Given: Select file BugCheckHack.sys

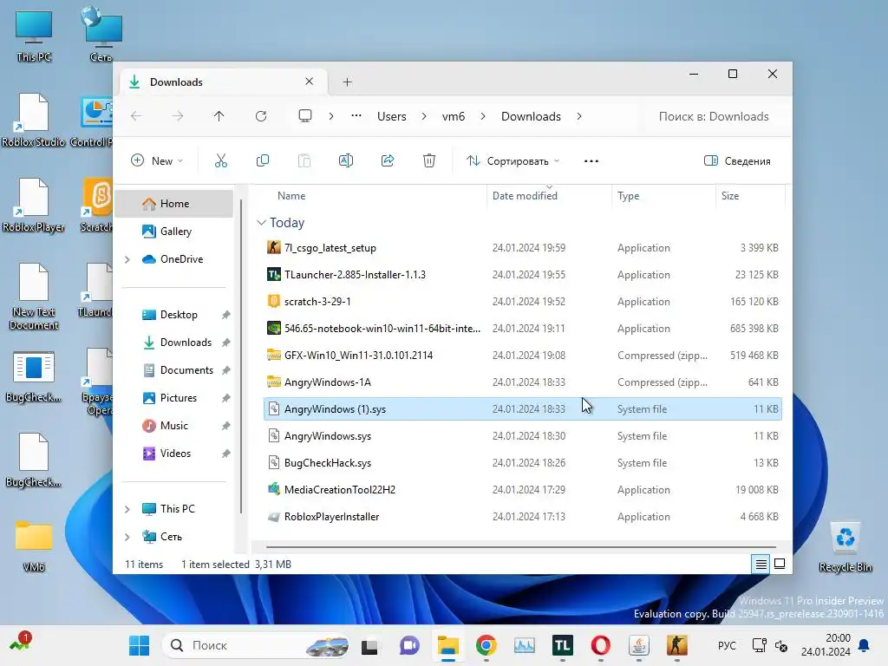Looking at the screenshot, I should tap(522, 463).
